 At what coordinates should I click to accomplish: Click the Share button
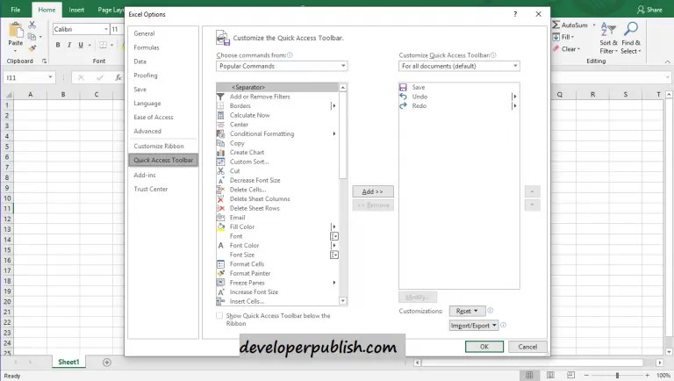pos(649,10)
